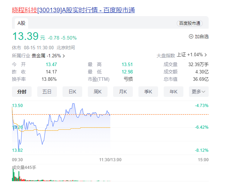The height and width of the screenshot is (185, 228).
Task: Switch to the 五日 chart tab
Action: pyautogui.click(x=47, y=92)
